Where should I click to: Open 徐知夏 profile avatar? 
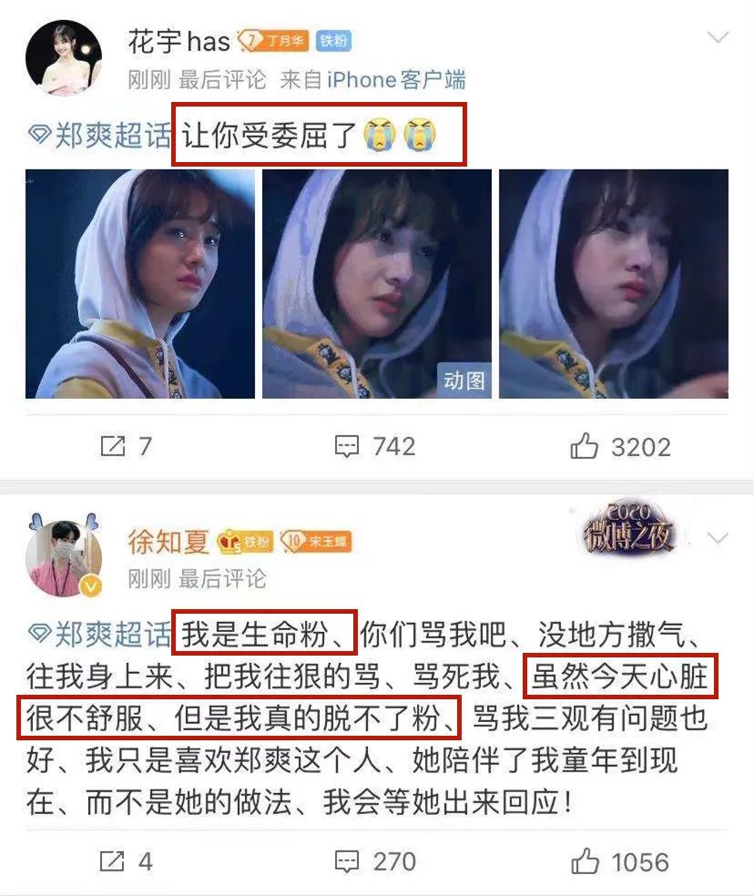coord(64,558)
